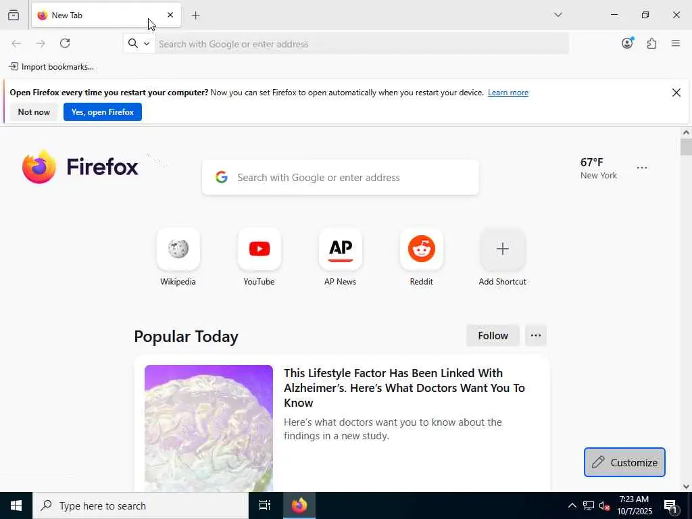Open the Reddit shortcut
Screen dimensions: 692x519
(422, 257)
